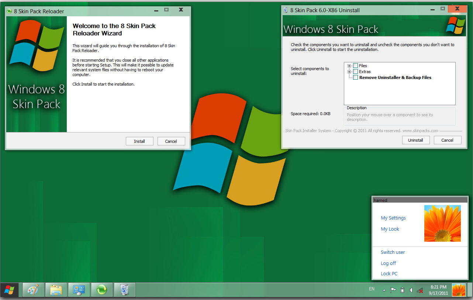Click the orange flower user picture
This screenshot has width=473, height=300.
(x=442, y=224)
